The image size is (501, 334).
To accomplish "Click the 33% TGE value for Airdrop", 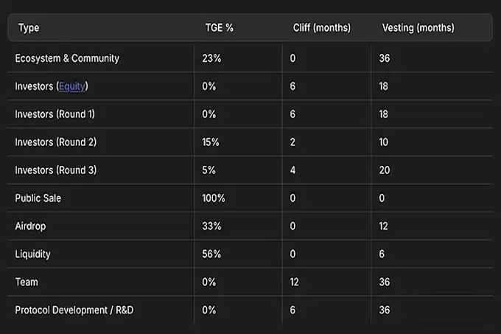I will tap(211, 226).
